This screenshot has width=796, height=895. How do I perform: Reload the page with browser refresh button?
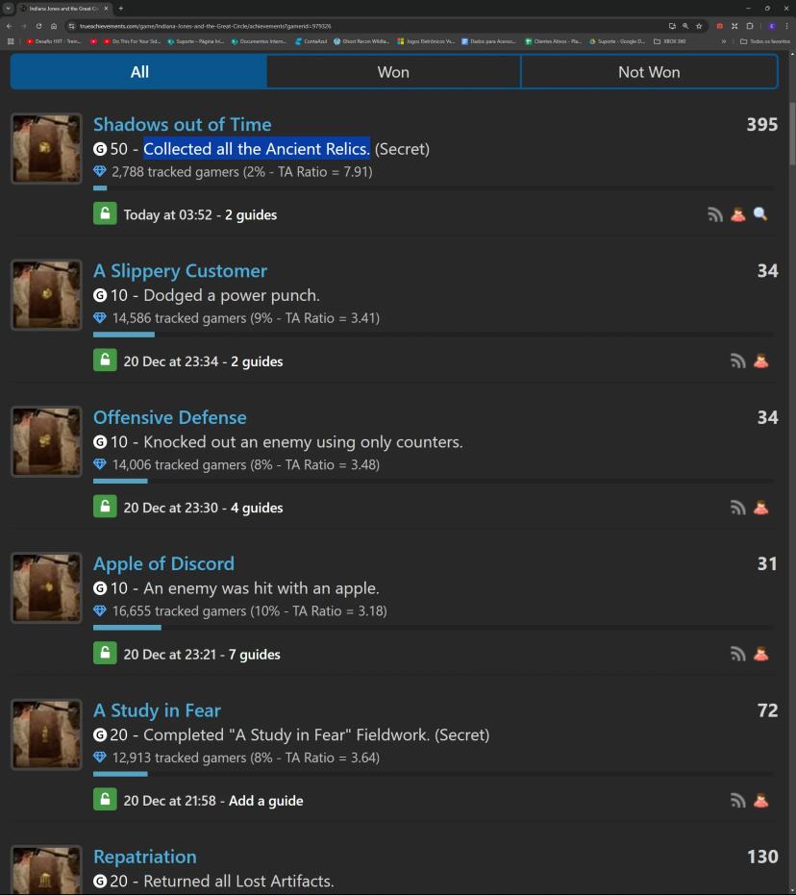coord(38,26)
